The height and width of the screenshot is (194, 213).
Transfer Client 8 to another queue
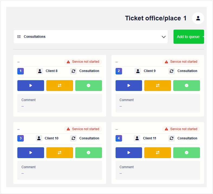60,86
